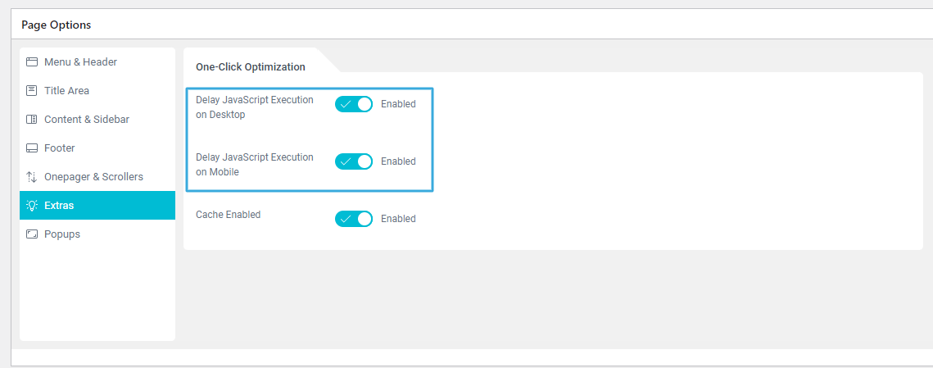Click the Onepager & Scrollers arrows icon
This screenshot has height=368, width=933.
pyautogui.click(x=32, y=177)
